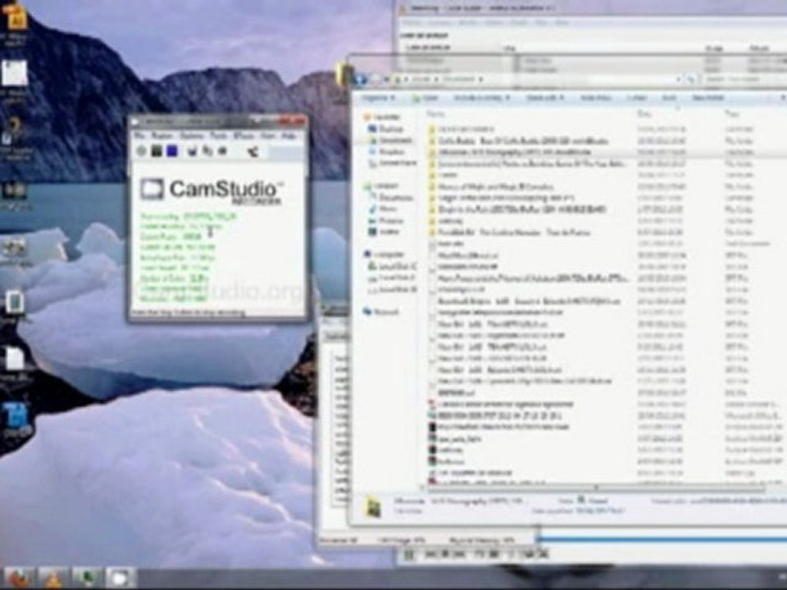Start recording with CamStudio Record button
Screen dimensions: 787x590
coord(142,151)
